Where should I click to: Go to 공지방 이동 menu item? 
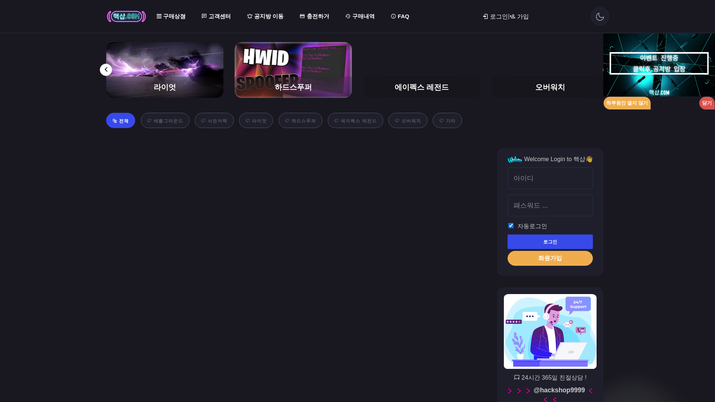click(265, 16)
